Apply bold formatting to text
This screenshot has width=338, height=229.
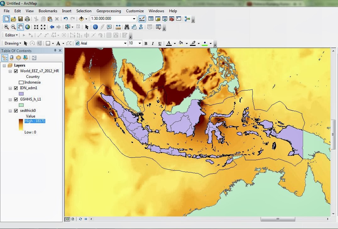pos(146,43)
